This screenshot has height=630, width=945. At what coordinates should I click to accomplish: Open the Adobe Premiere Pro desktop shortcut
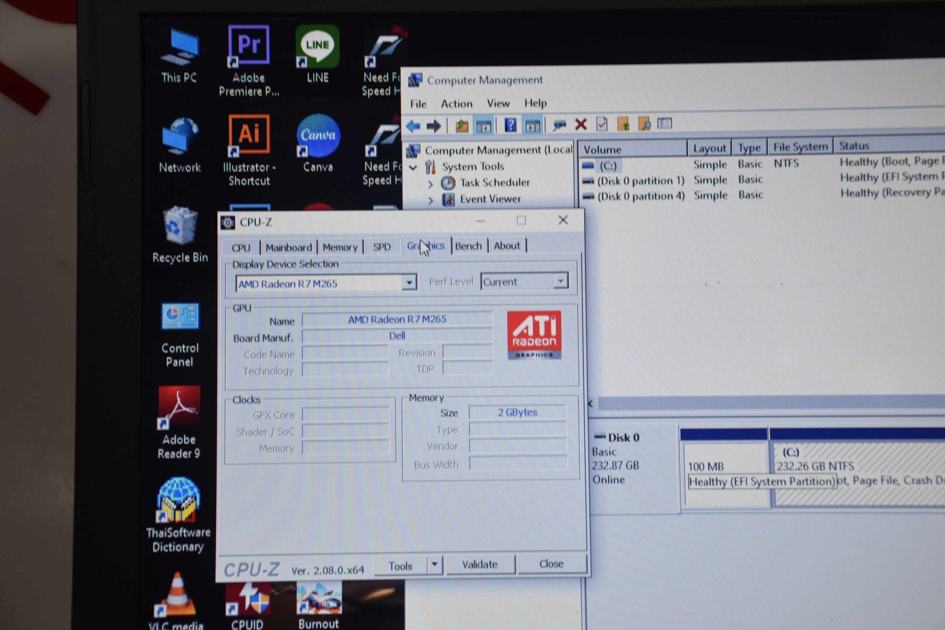point(249,61)
